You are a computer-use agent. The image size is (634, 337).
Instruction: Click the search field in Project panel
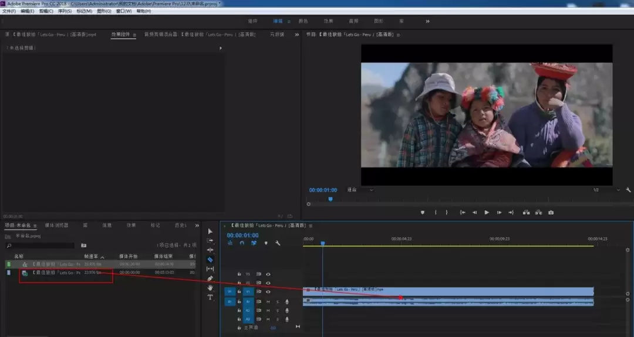point(40,246)
